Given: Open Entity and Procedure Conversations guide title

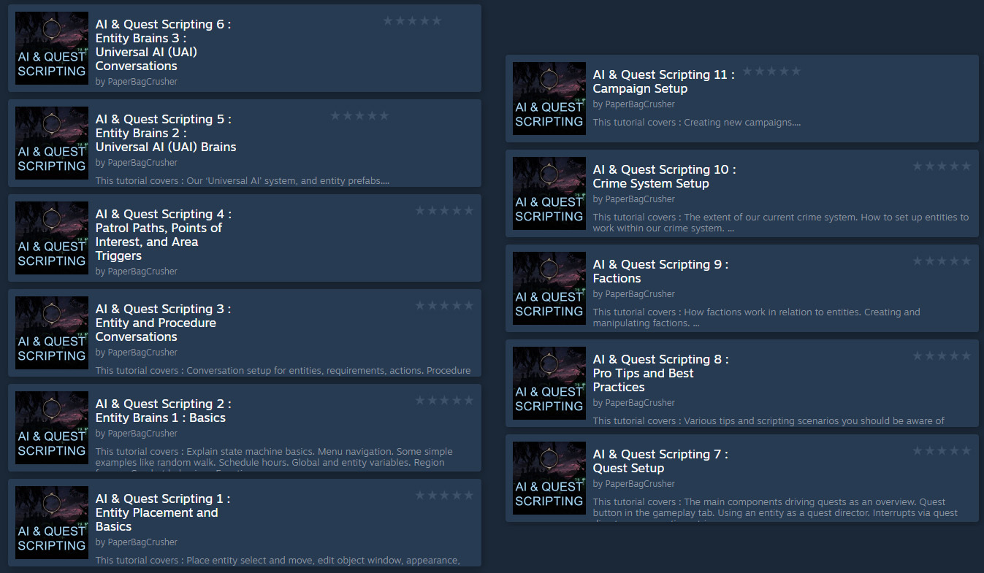Looking at the screenshot, I should 164,323.
